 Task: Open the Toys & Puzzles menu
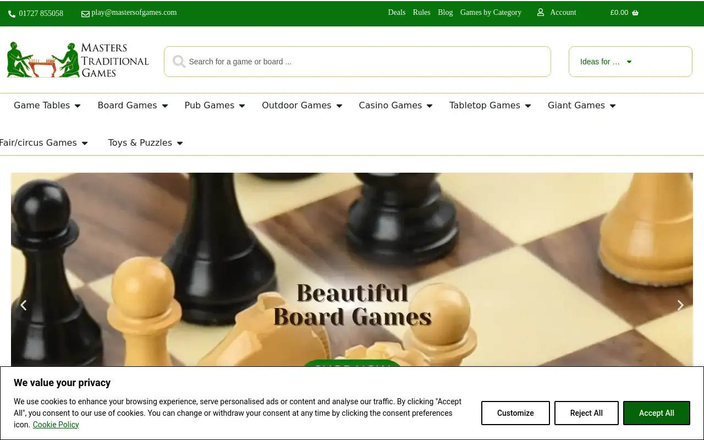pyautogui.click(x=140, y=142)
